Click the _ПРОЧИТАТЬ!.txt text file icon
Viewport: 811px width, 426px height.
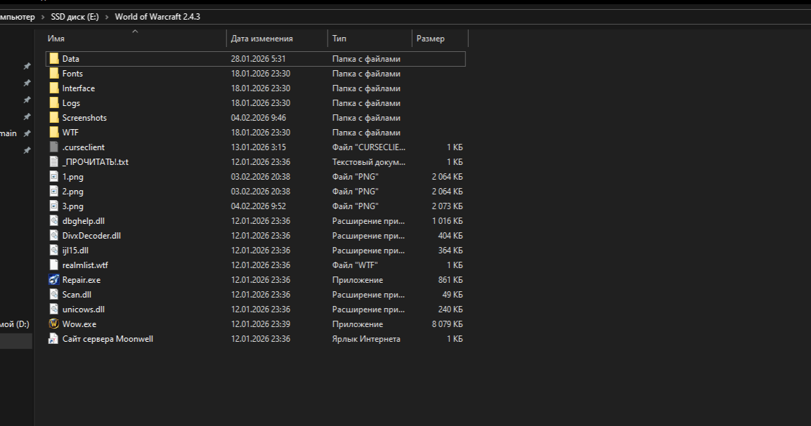pyautogui.click(x=54, y=162)
